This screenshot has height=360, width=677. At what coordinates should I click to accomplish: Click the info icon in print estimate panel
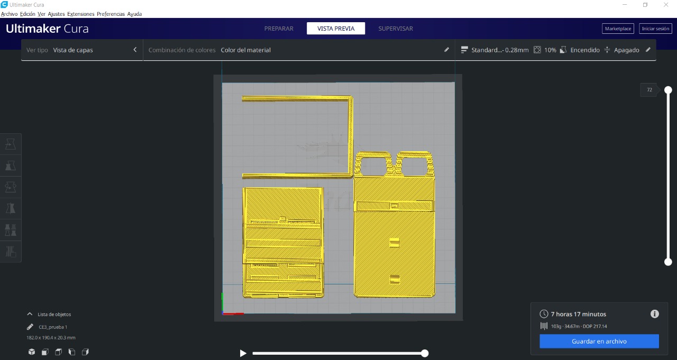click(x=655, y=314)
